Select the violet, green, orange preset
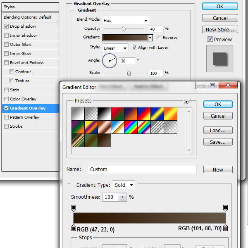The width and height of the screenshot is (248, 248). coord(78,127)
